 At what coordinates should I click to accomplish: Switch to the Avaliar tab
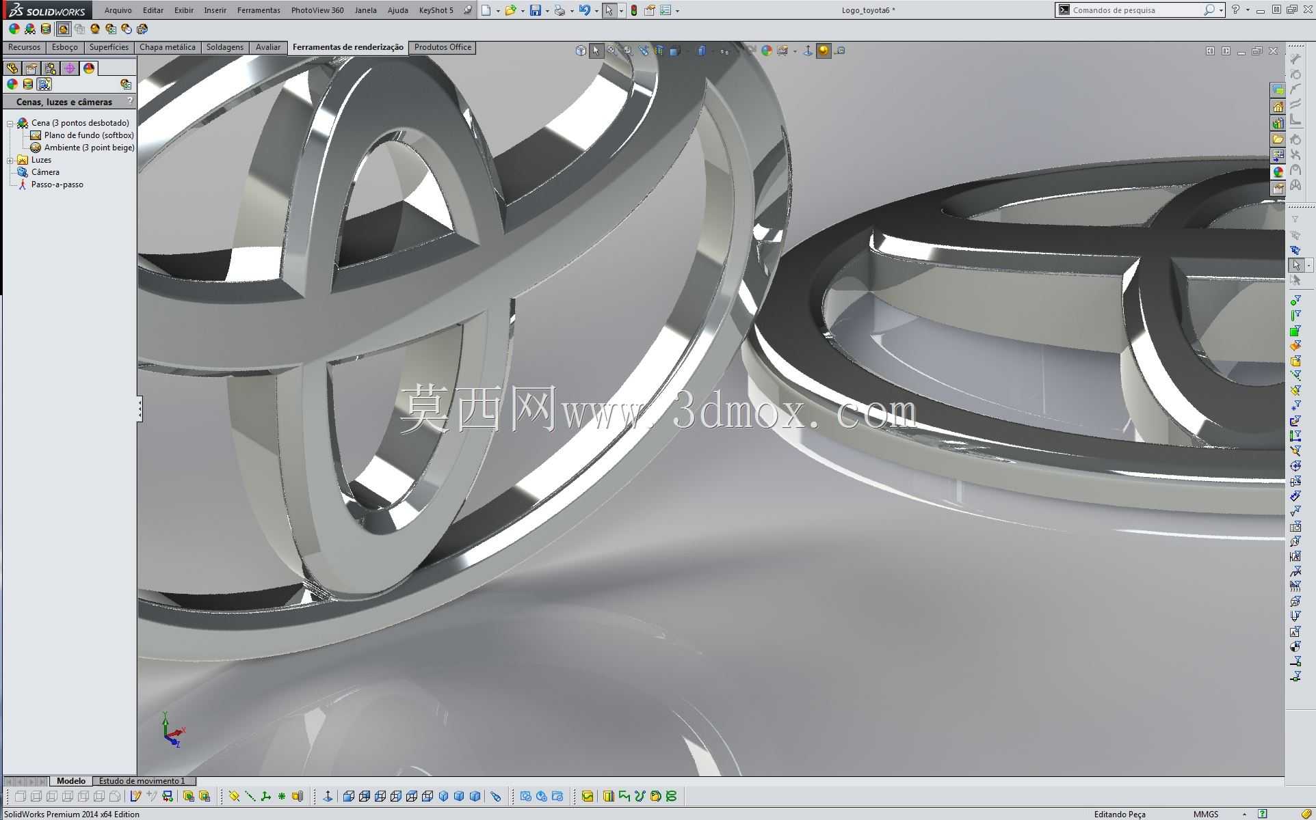pos(268,47)
